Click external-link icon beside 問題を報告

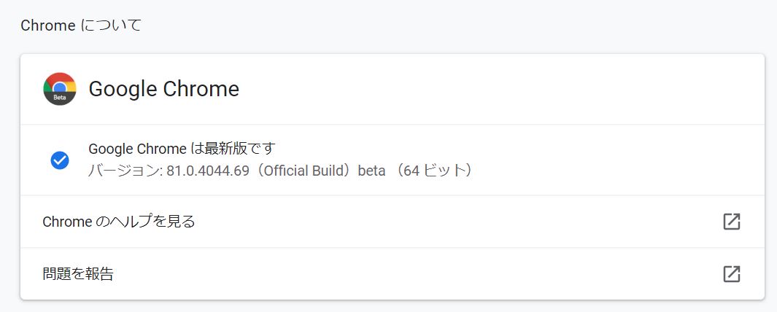(x=732, y=274)
